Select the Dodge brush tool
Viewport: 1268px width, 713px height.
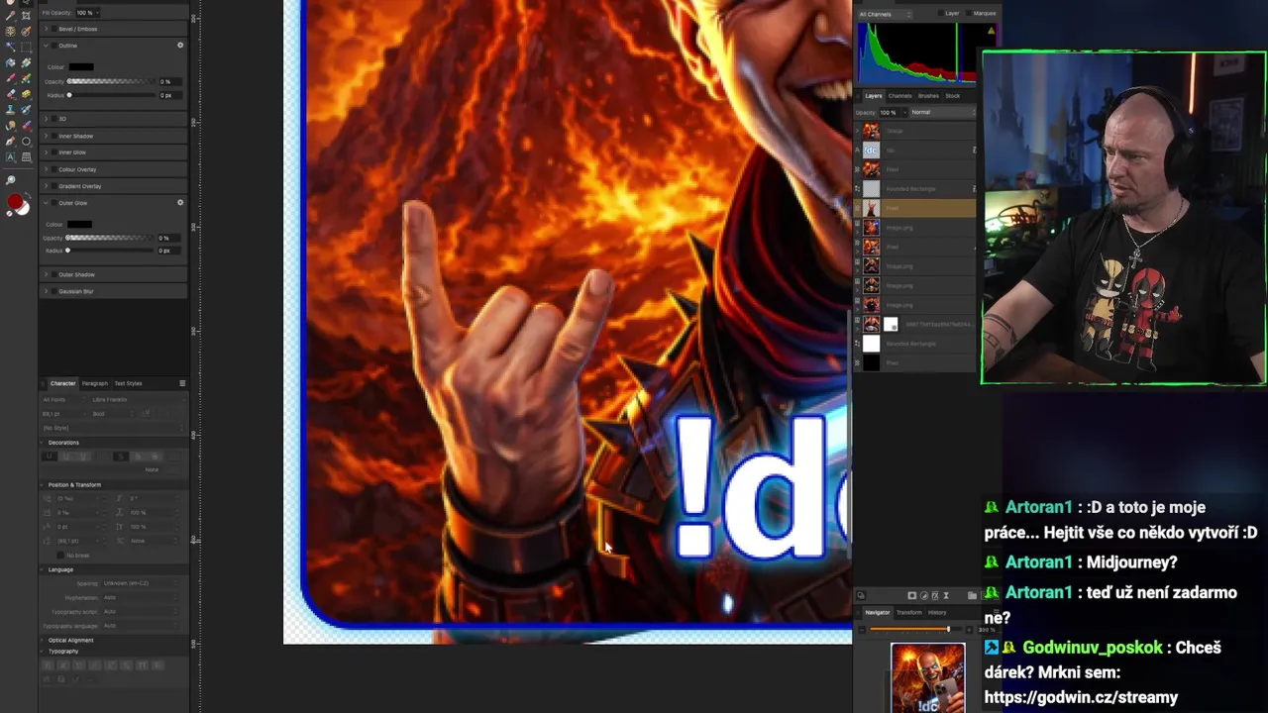click(11, 125)
